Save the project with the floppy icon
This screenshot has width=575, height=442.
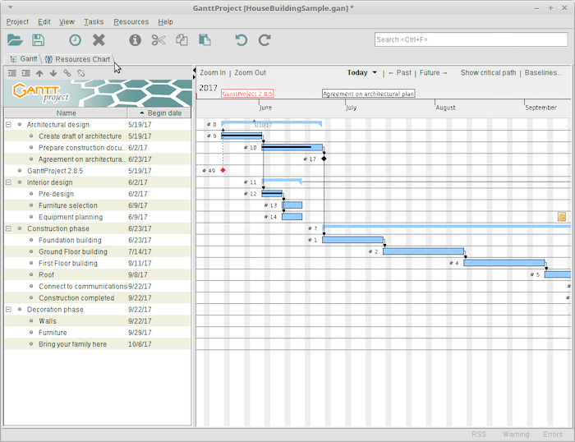[38, 39]
